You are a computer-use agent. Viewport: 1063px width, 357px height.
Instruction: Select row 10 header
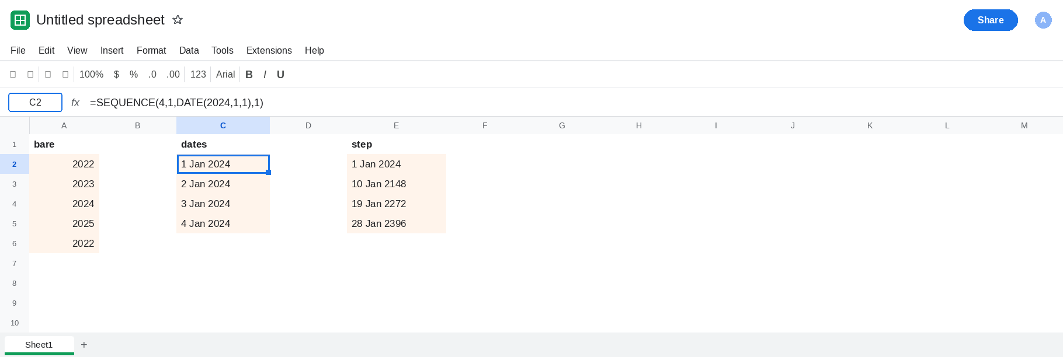(x=15, y=323)
